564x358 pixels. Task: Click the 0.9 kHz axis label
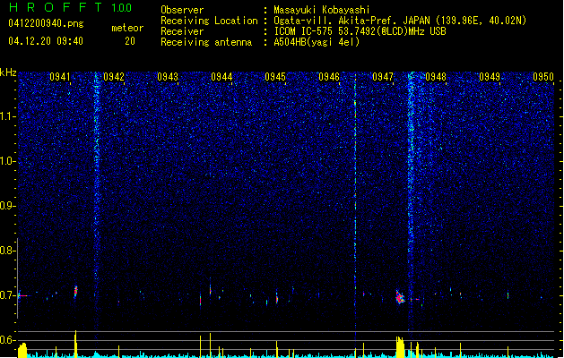click(x=7, y=206)
